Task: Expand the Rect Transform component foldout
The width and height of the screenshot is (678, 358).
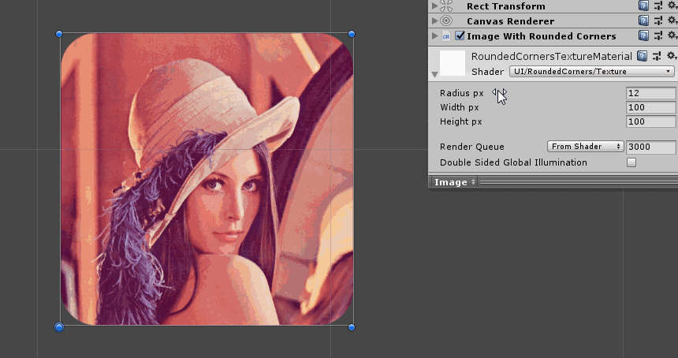Action: [x=435, y=6]
